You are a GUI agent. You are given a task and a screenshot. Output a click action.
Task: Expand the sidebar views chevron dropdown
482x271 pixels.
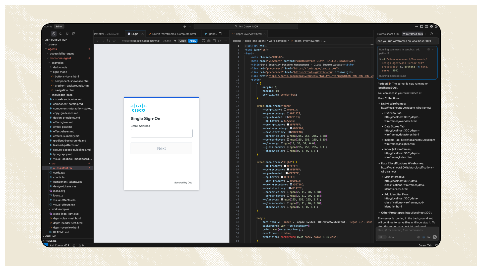tap(81, 34)
